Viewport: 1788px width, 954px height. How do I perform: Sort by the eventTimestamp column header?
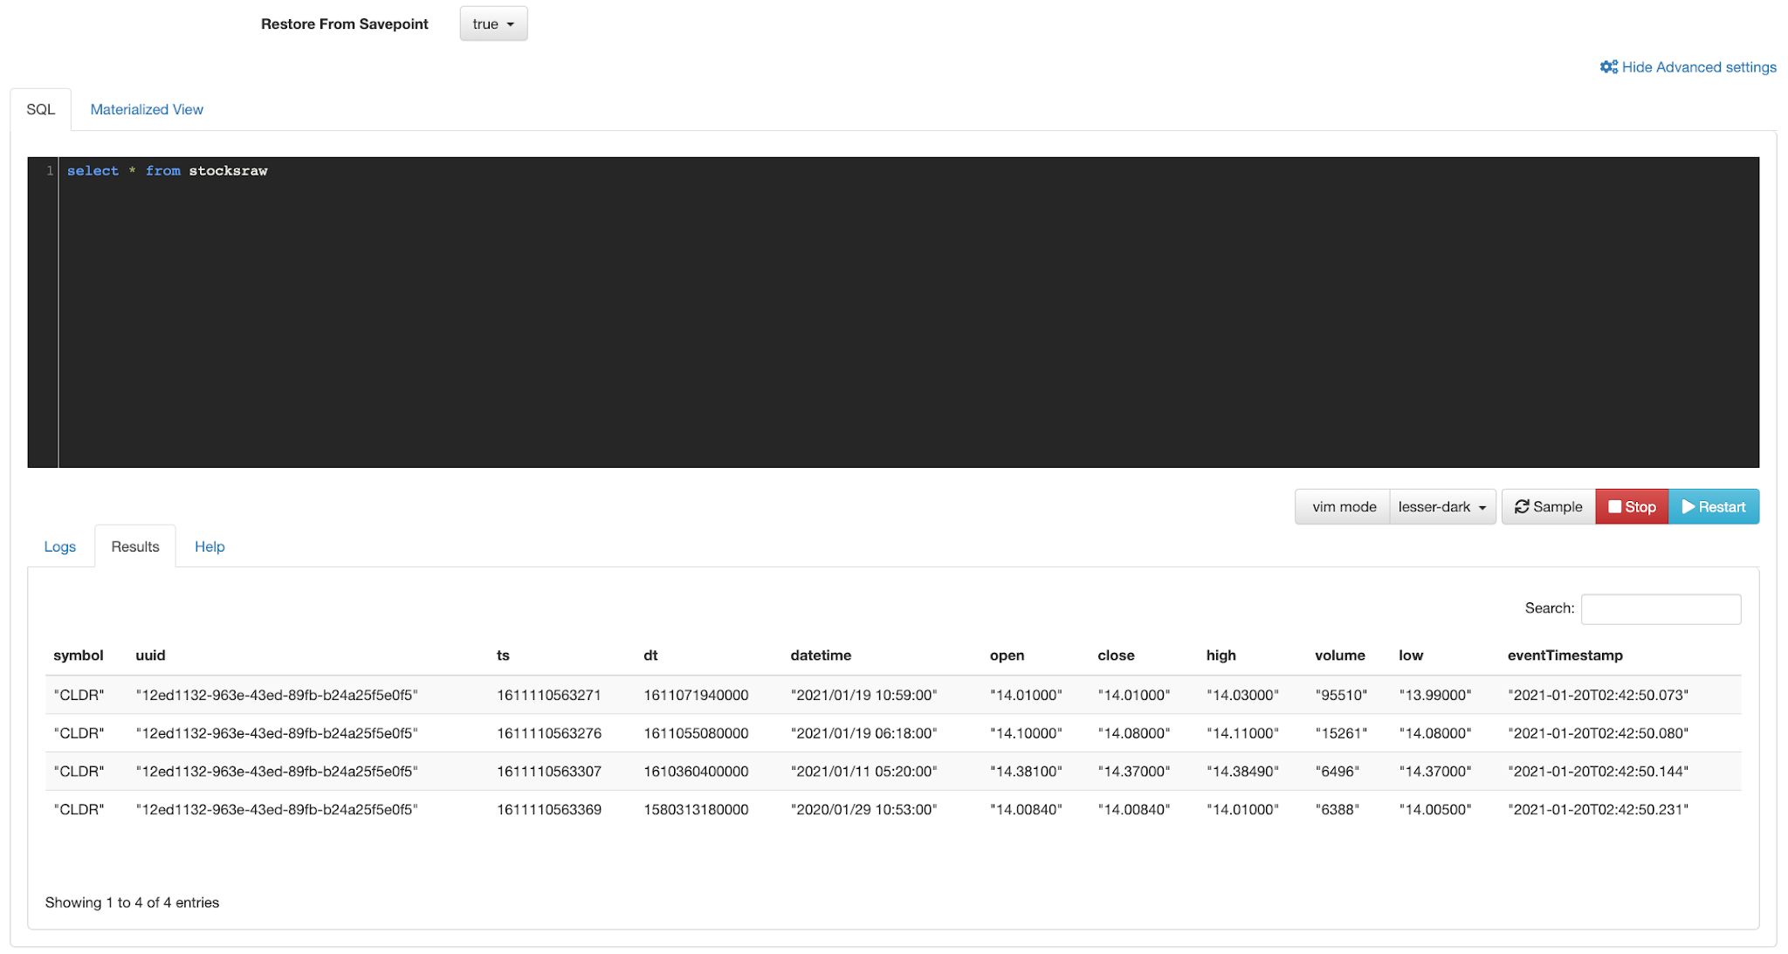click(1564, 655)
